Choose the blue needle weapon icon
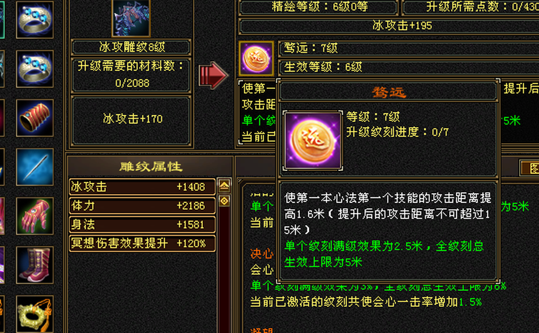The height and width of the screenshot is (333, 539). (x=35, y=167)
